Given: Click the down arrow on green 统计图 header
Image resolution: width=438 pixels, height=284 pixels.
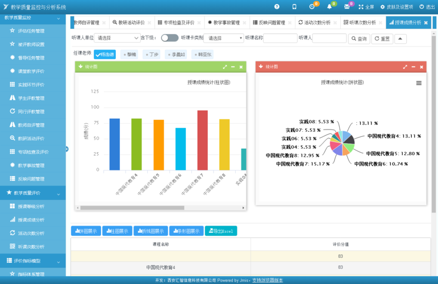Looking at the screenshot, I should [x=81, y=66].
